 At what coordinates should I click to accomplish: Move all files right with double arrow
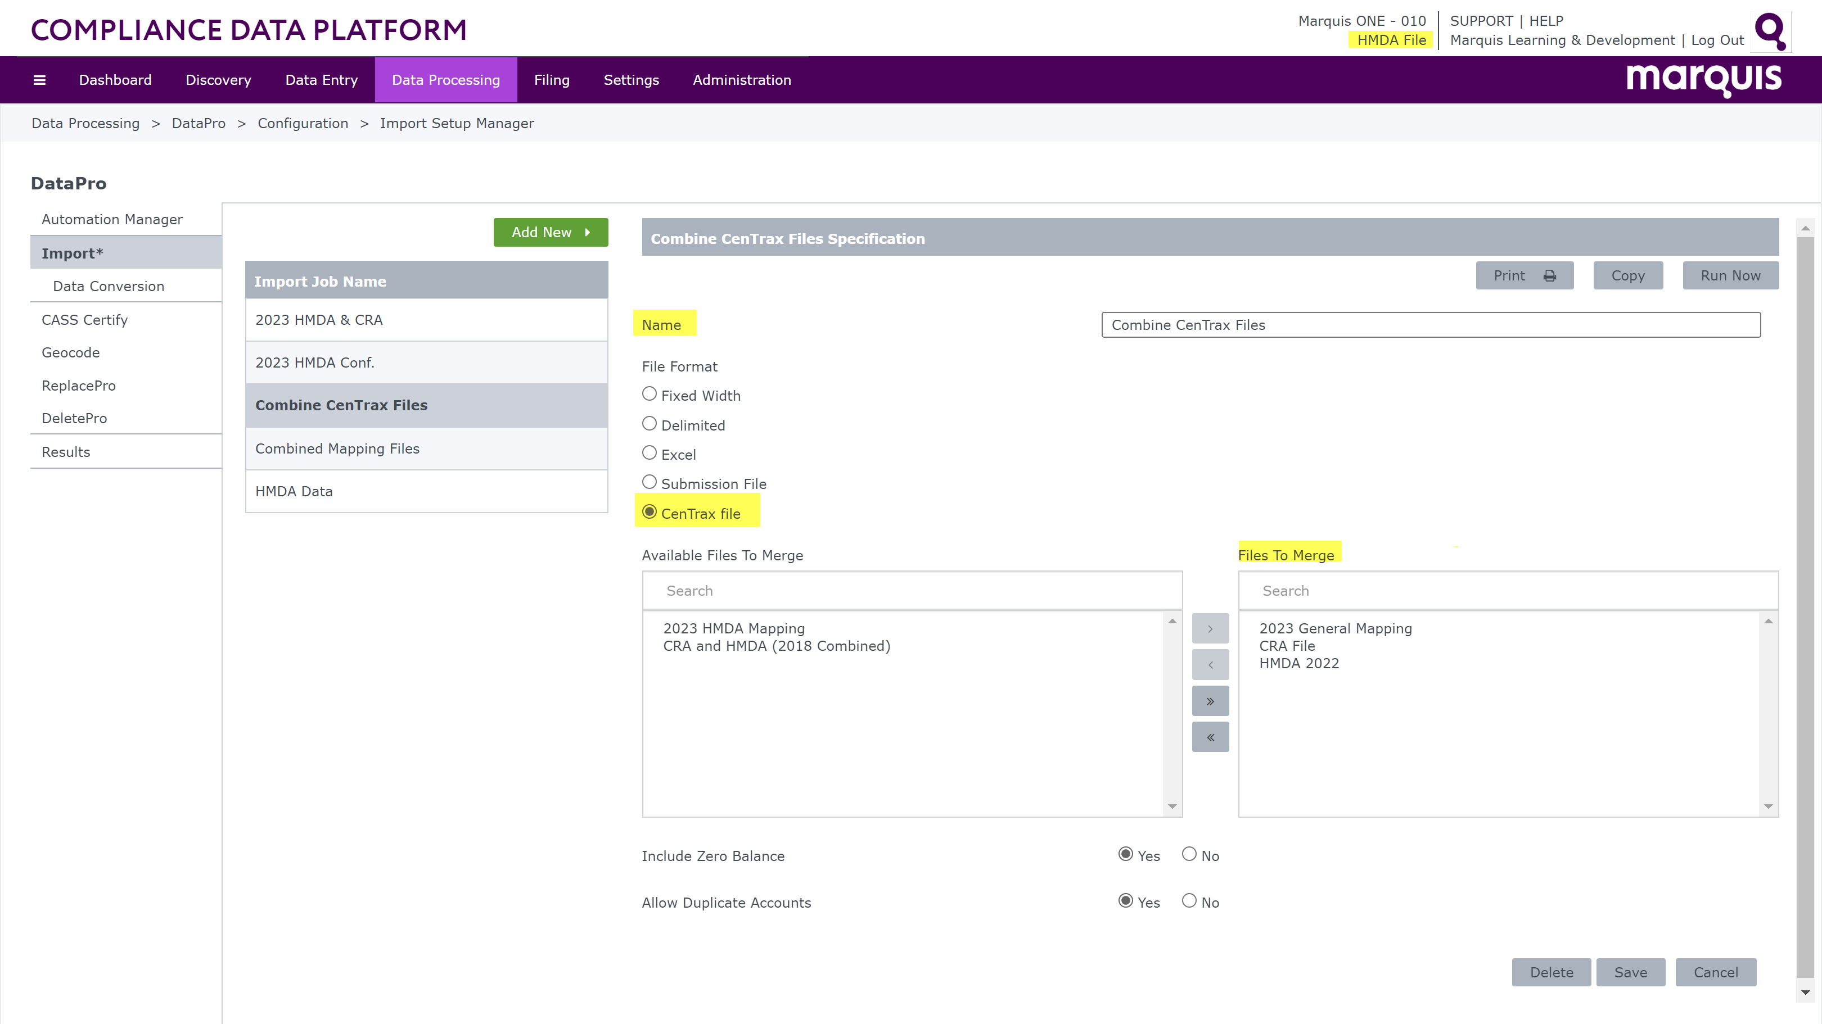coord(1210,701)
